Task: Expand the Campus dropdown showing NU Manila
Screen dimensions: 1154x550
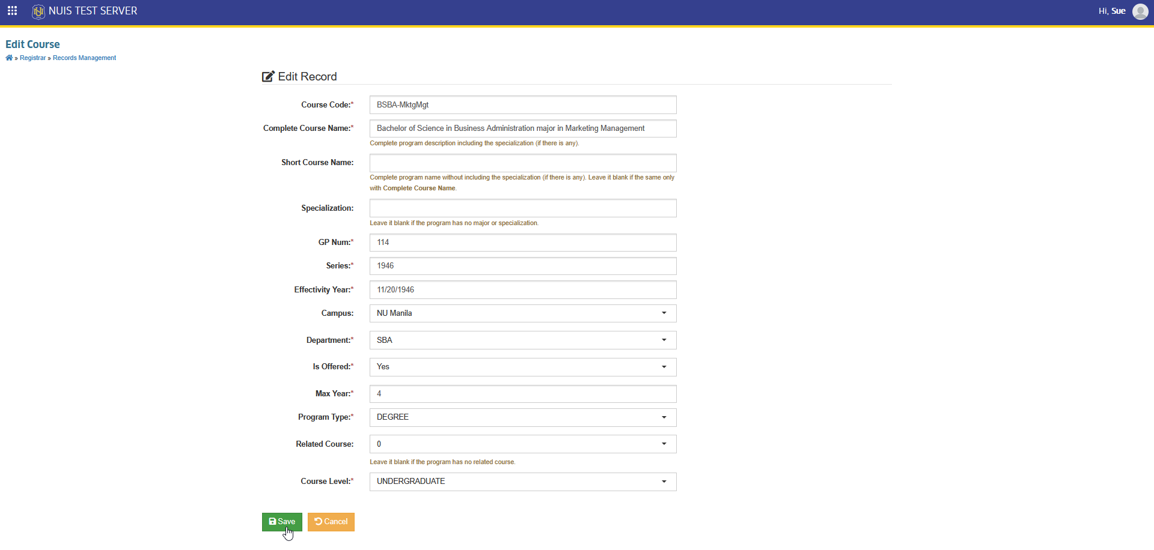Action: (523, 313)
